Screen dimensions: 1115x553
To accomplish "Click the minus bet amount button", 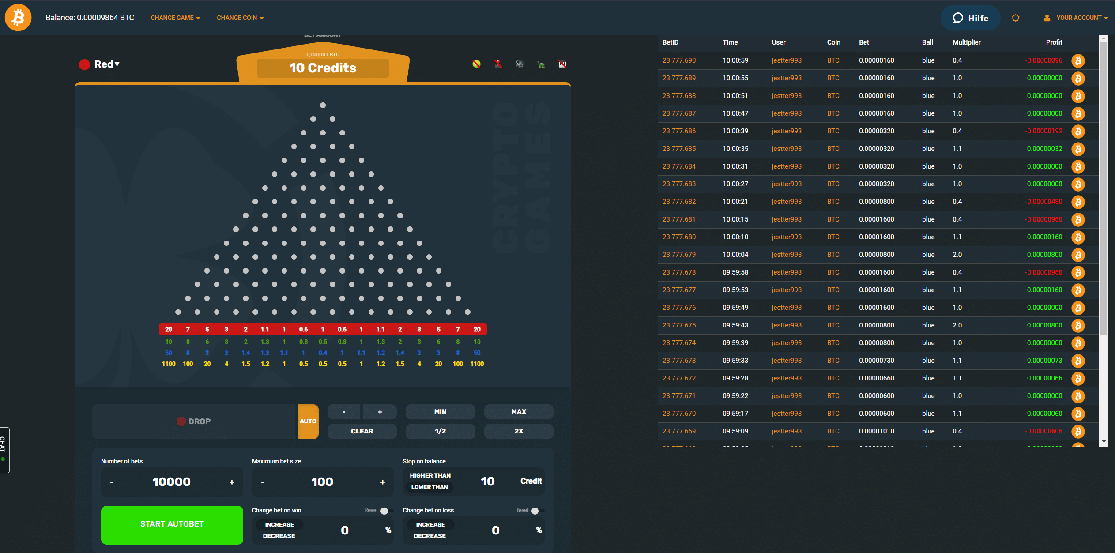I will click(x=344, y=412).
